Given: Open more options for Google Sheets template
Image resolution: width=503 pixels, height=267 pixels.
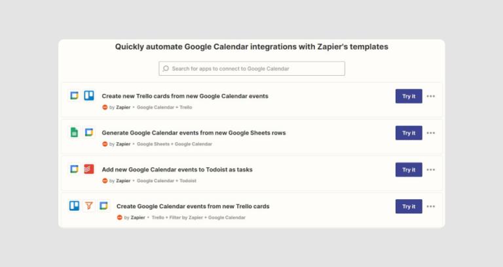Looking at the screenshot, I should (x=431, y=133).
